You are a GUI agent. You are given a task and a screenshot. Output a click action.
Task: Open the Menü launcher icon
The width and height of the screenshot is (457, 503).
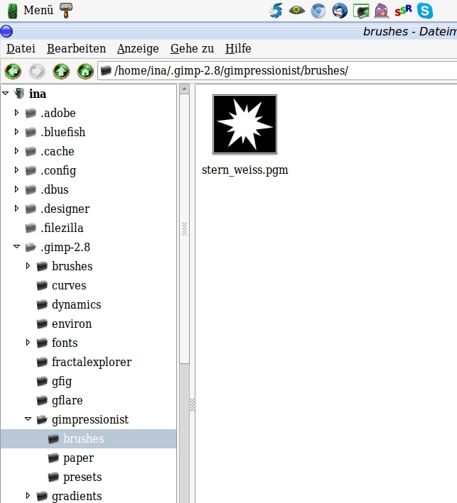pos(13,11)
